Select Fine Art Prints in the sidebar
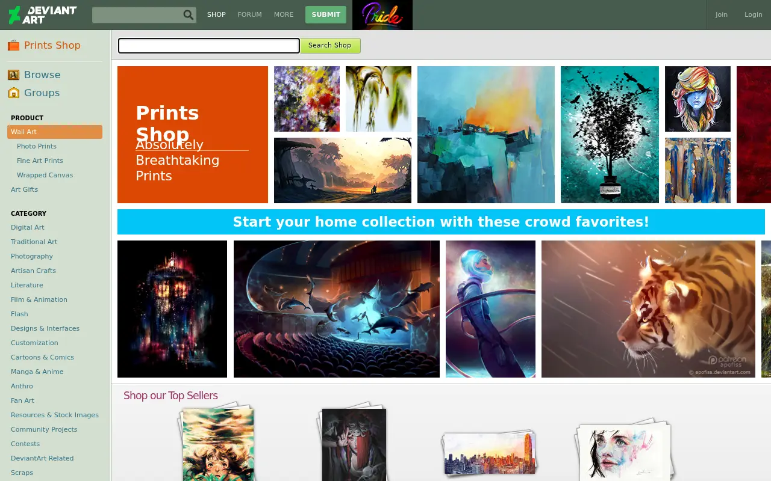Viewport: 771px width, 481px height. [40, 161]
